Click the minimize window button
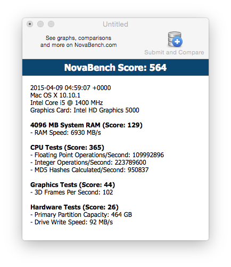Viewport: 231px width, 267px height. click(40, 24)
